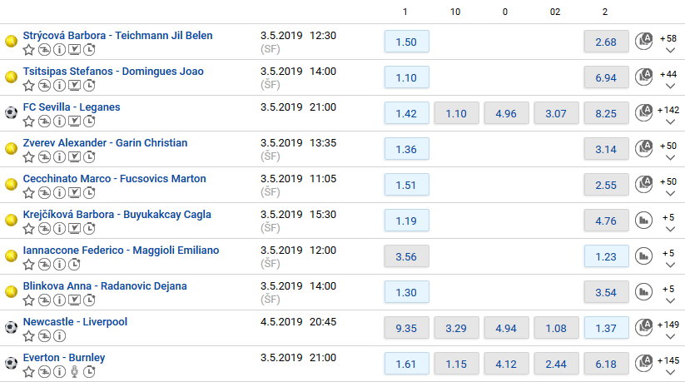Open the Blinkova Anna - Radanovic Dejana link

tap(105, 286)
